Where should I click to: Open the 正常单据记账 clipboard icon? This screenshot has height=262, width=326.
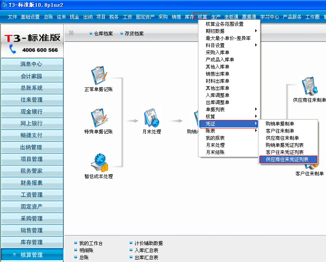[x=99, y=75]
